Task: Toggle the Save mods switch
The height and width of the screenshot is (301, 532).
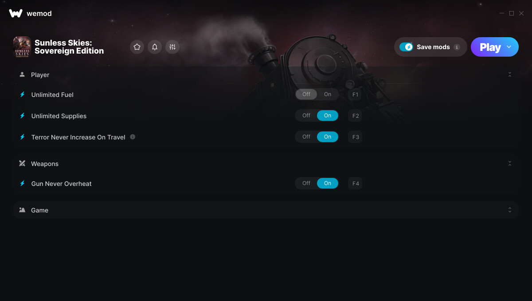Action: [x=406, y=47]
